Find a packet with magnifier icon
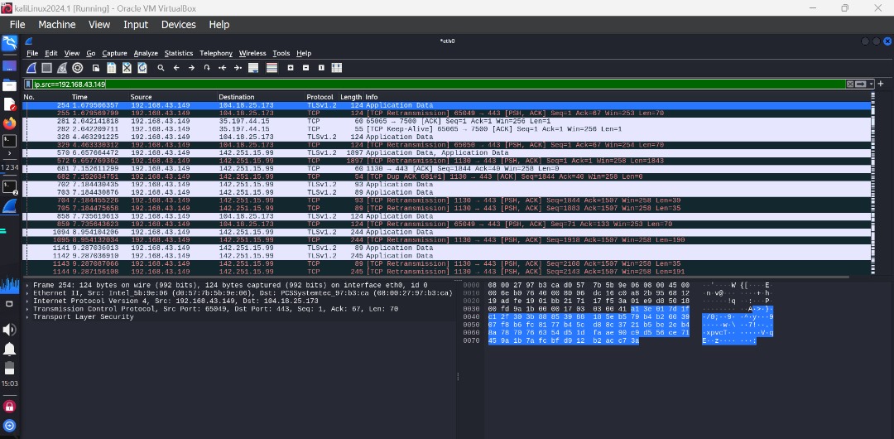The height and width of the screenshot is (439, 894). tap(161, 67)
